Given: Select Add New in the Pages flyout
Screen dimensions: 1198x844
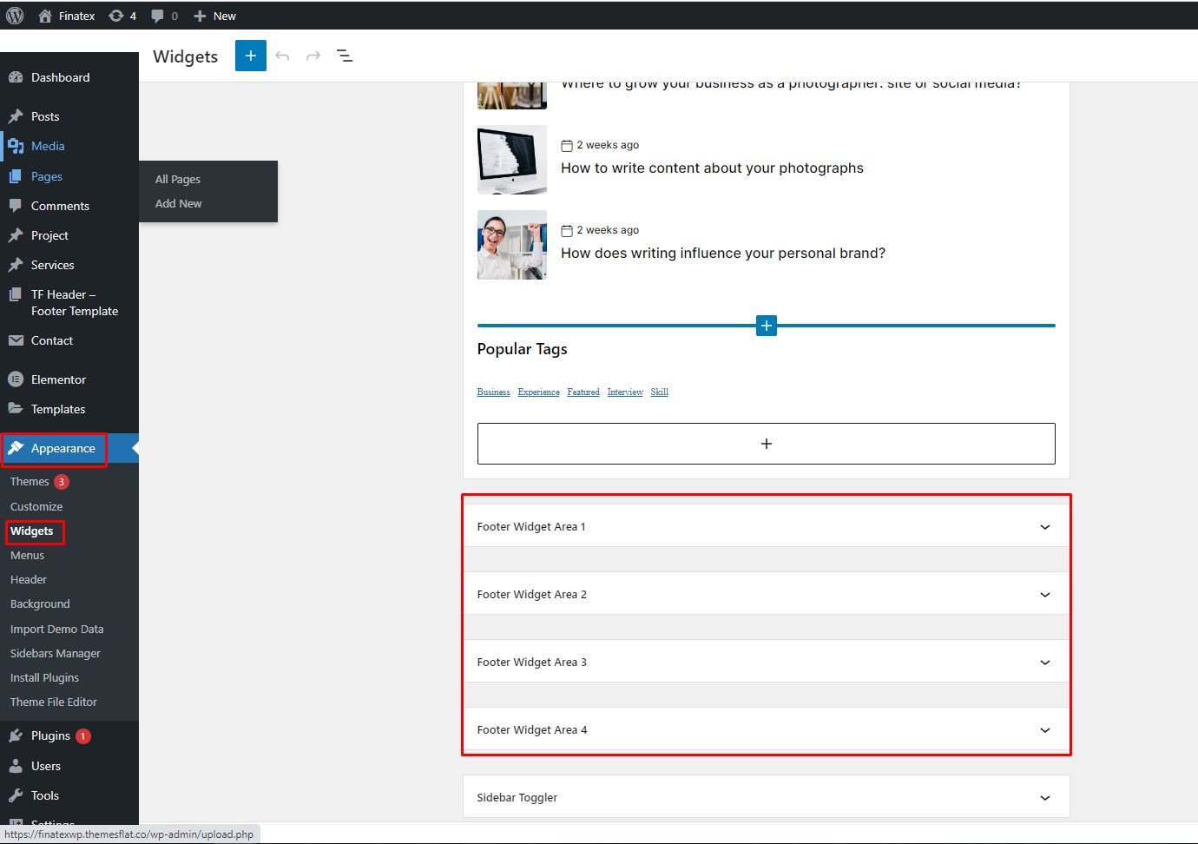Looking at the screenshot, I should coord(179,203).
